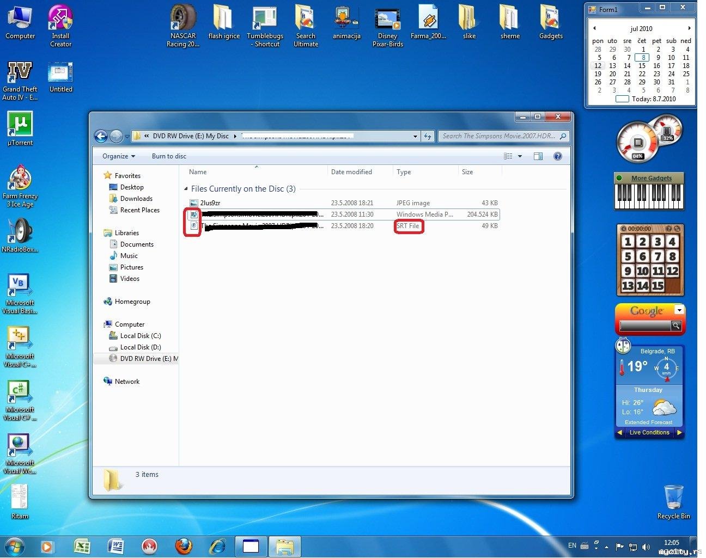Open Google gadget search options dropdown
Screen dimensions: 706x558
[679, 310]
